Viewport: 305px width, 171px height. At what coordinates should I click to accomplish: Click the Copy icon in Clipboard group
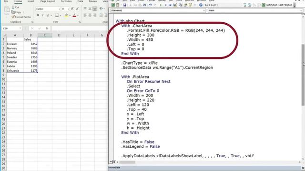13,12
